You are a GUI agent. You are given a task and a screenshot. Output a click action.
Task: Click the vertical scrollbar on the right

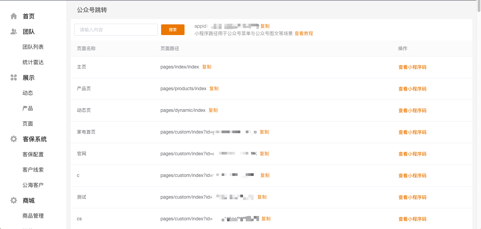click(x=479, y=7)
